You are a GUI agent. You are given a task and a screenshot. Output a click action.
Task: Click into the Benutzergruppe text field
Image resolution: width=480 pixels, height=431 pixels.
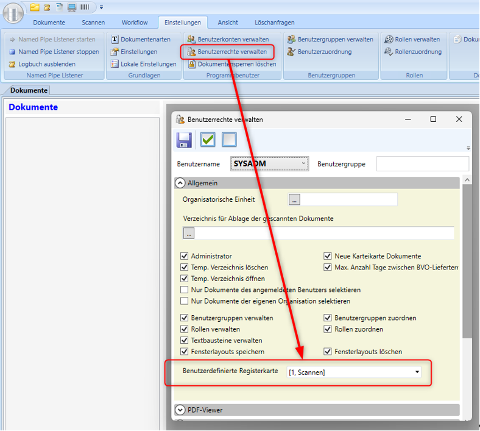(x=422, y=164)
